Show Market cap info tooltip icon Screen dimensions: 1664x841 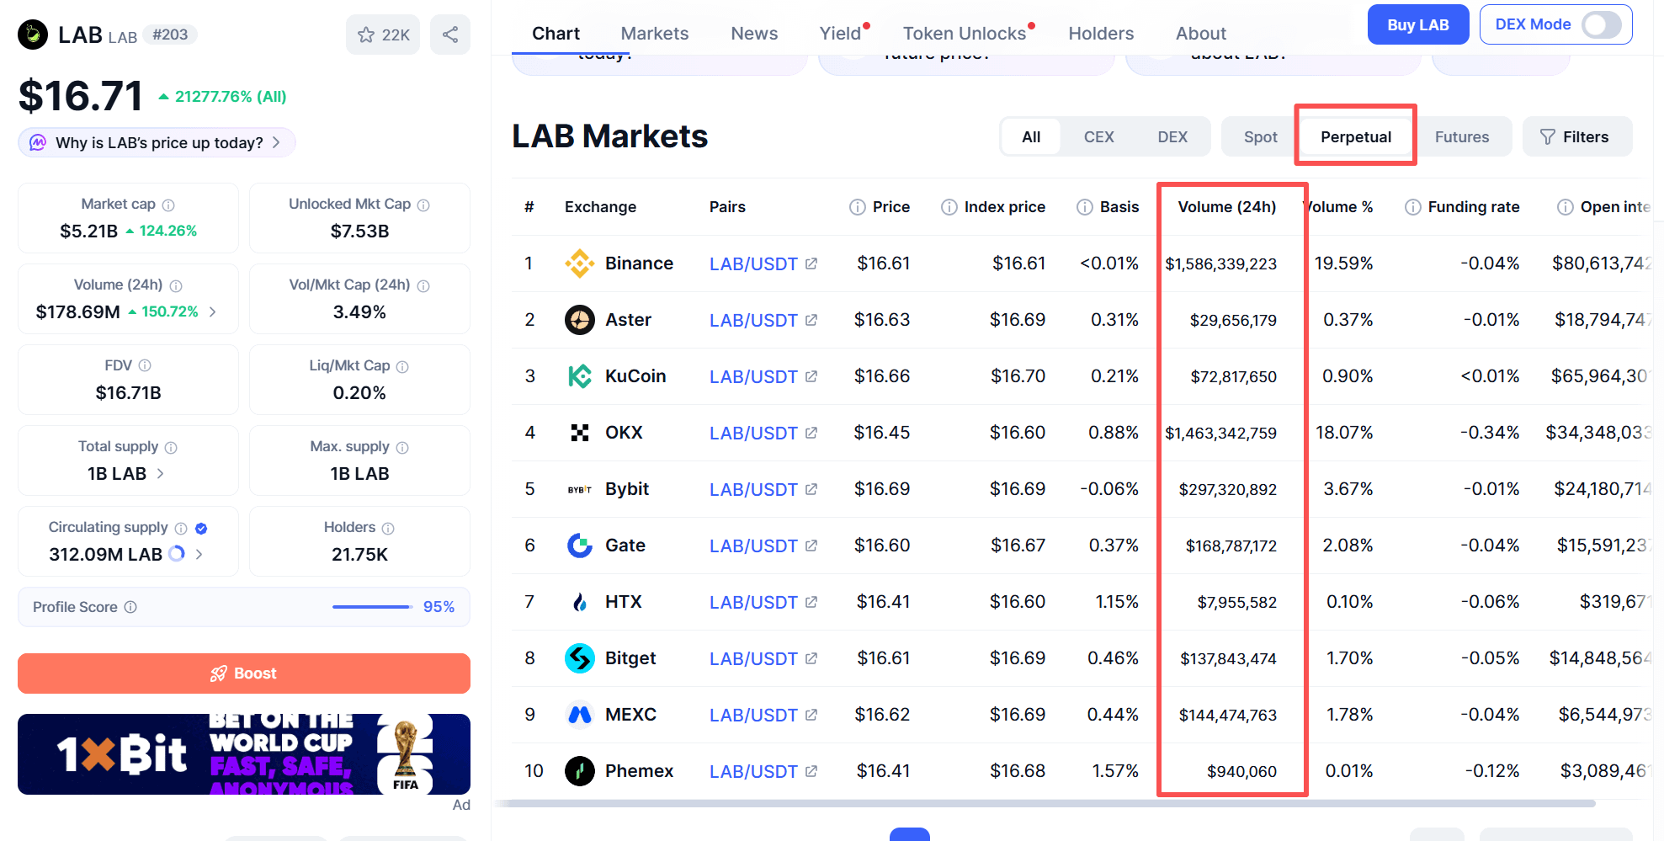[x=168, y=205]
